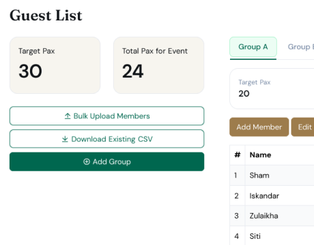This screenshot has width=314, height=245.
Task: Click Bulk Upload Members button
Action: (x=106, y=116)
